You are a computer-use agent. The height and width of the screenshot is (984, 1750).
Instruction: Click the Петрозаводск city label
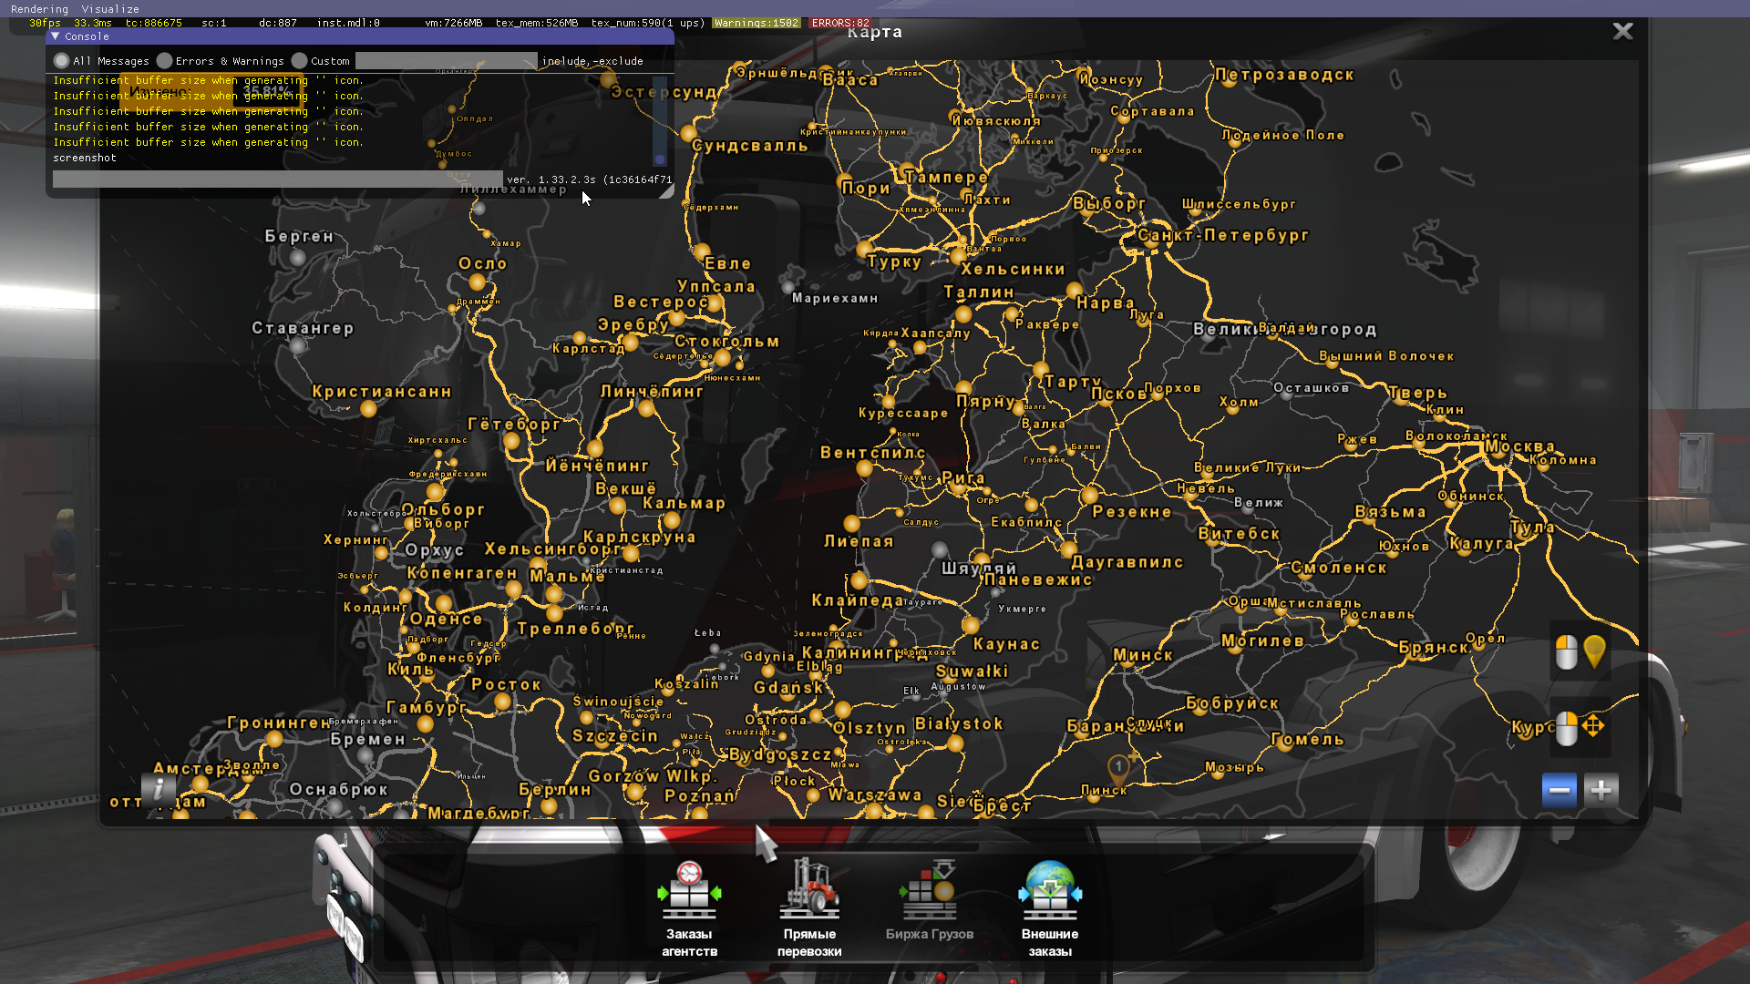pos(1284,75)
